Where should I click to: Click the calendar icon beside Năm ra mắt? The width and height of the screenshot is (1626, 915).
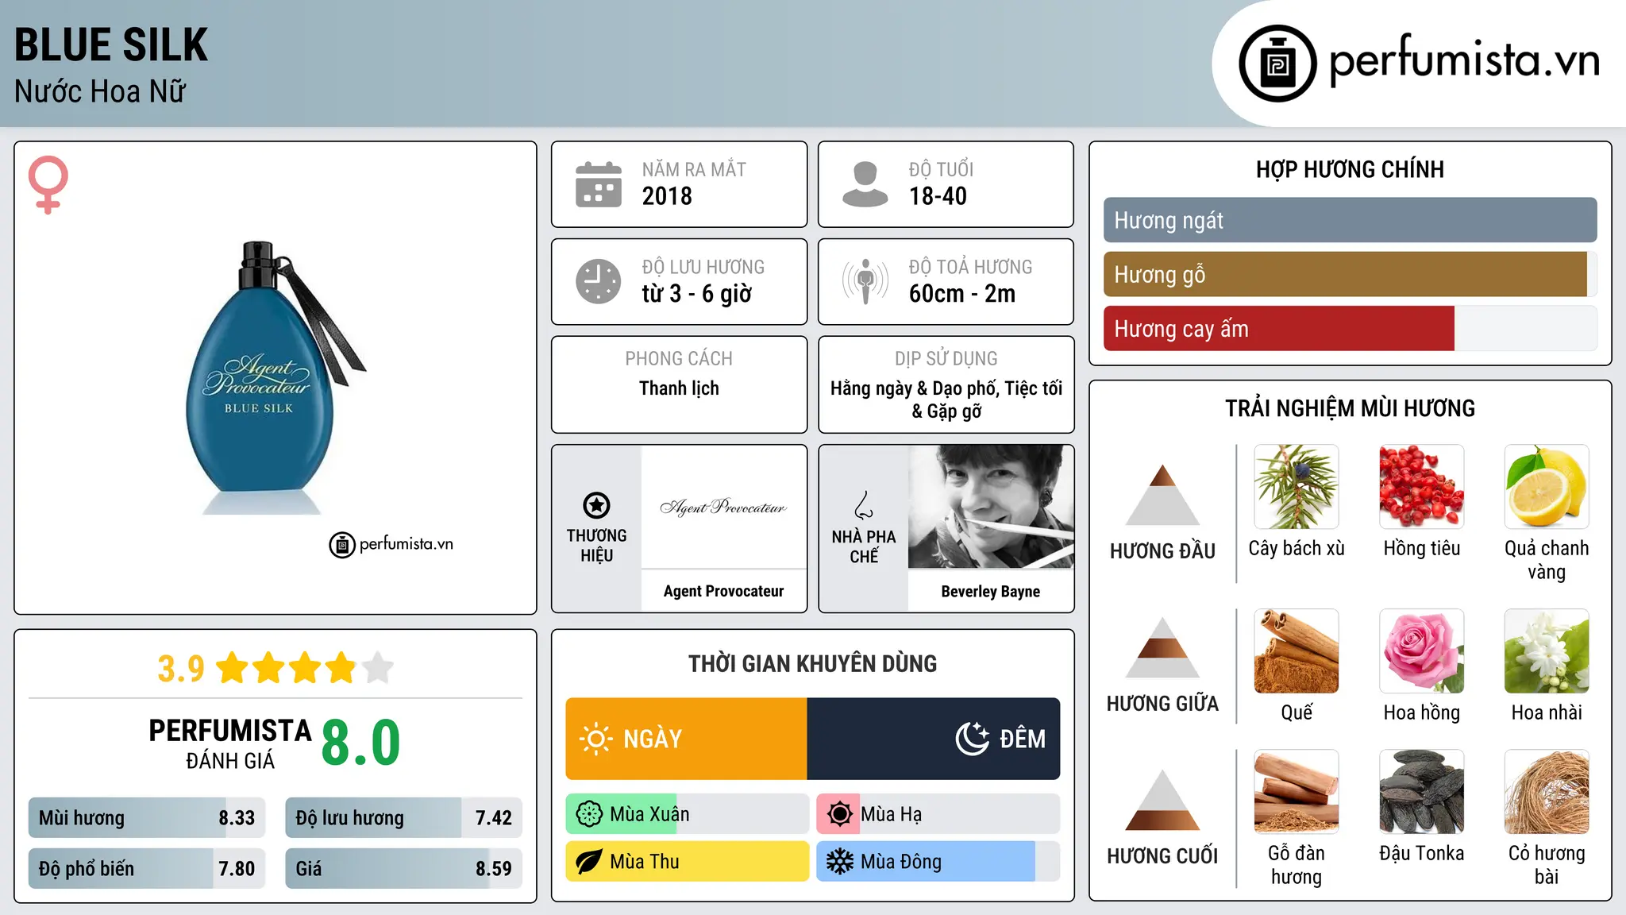point(599,184)
